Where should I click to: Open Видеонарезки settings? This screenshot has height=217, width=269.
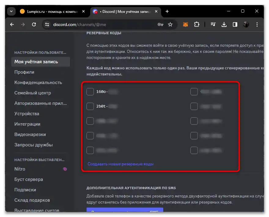coord(41,134)
